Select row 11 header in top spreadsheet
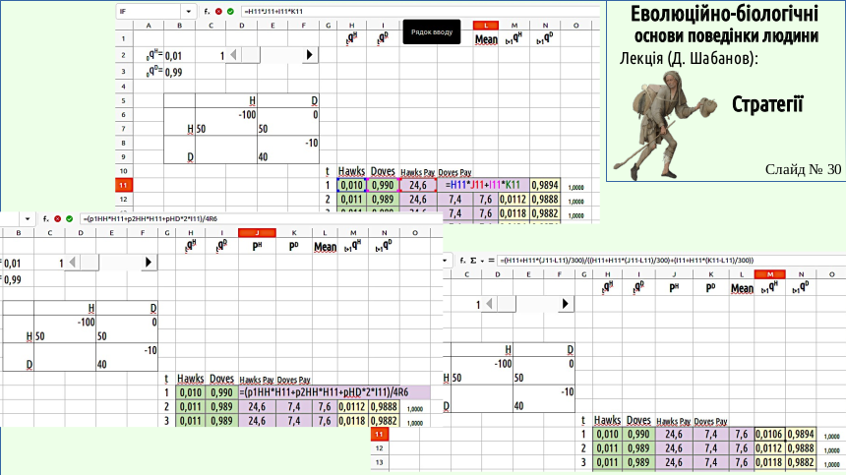 123,185
